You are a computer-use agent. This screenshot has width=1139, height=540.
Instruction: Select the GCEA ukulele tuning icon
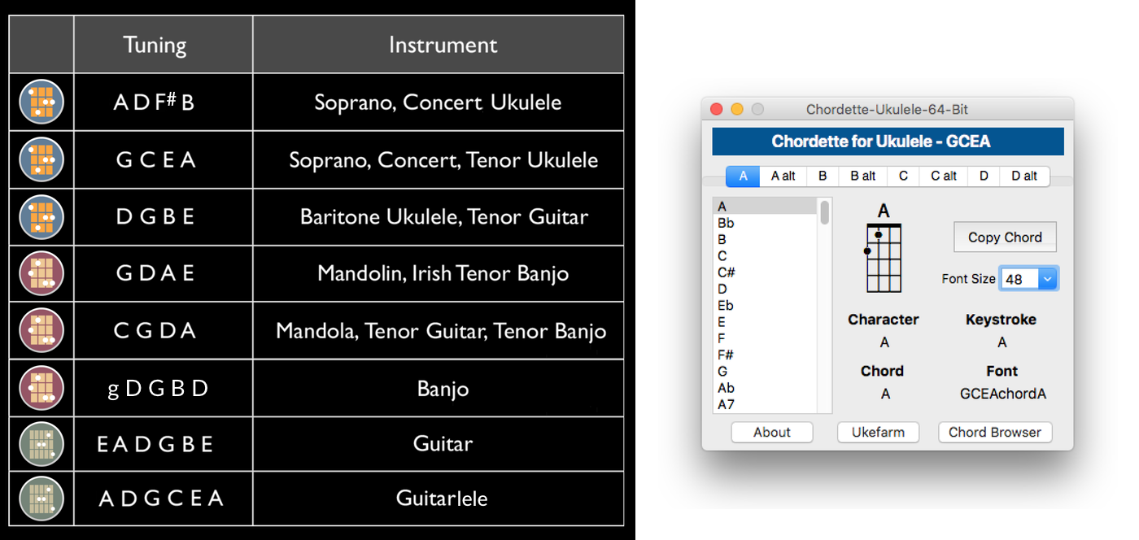click(x=41, y=159)
